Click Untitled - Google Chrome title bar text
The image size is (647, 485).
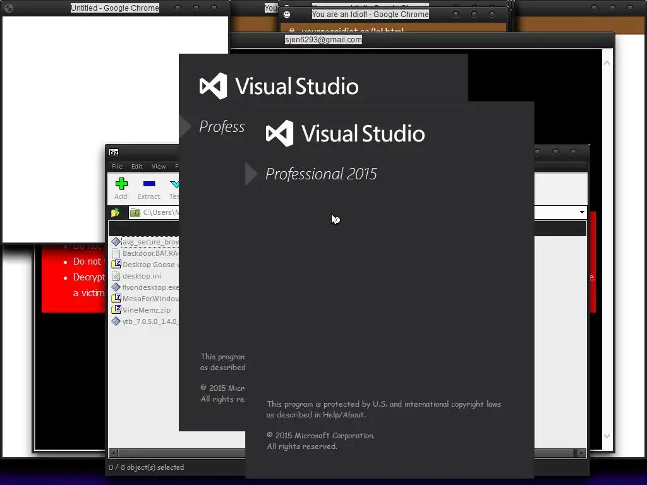[115, 8]
